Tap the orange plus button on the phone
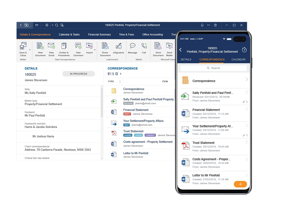 click(x=240, y=184)
